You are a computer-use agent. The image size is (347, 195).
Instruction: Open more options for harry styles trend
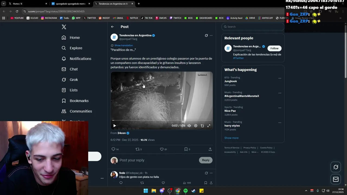[x=280, y=123]
